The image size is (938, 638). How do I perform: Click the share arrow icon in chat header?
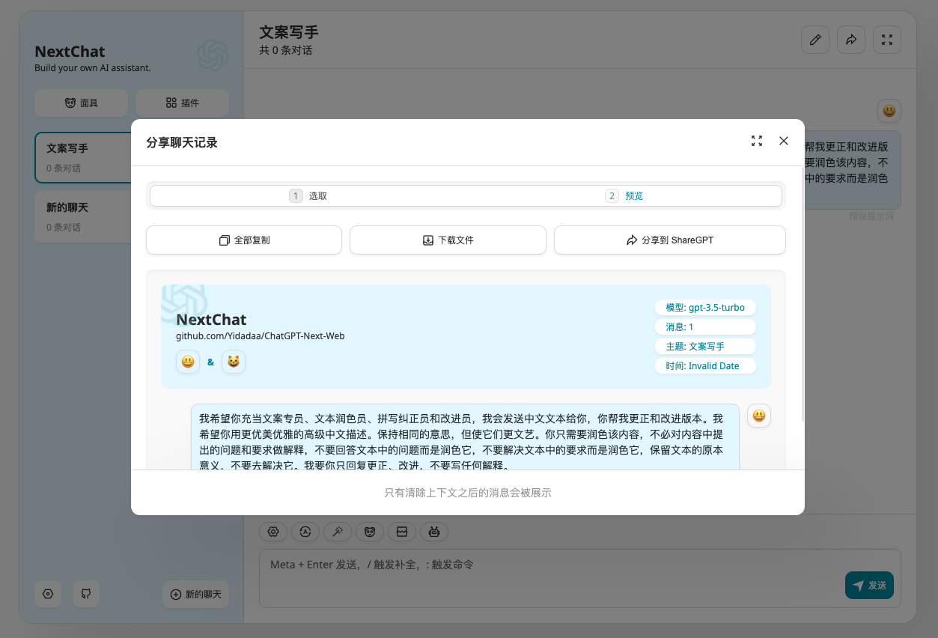point(851,40)
